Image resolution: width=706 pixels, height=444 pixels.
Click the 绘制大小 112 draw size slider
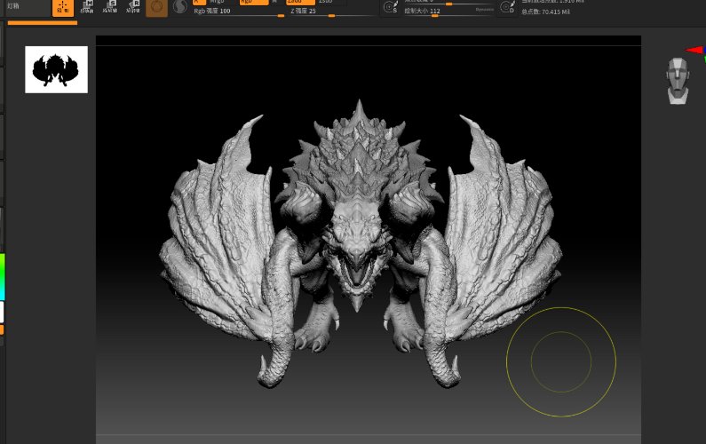point(448,12)
